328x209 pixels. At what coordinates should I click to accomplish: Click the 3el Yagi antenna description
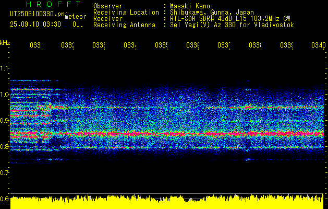[x=232, y=25]
